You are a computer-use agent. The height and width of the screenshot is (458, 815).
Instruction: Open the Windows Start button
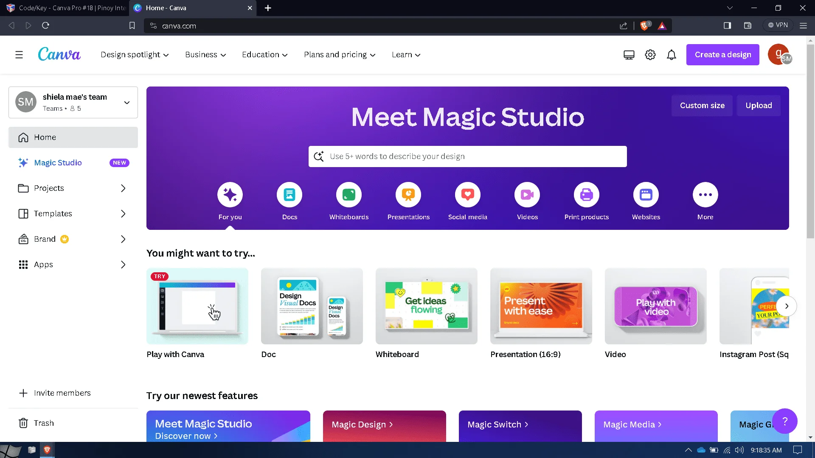11,450
